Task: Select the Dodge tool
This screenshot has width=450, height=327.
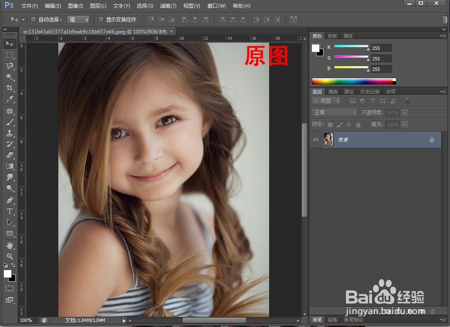Action: [x=9, y=188]
